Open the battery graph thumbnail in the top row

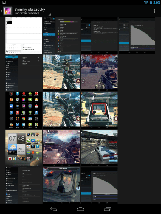point(137,35)
